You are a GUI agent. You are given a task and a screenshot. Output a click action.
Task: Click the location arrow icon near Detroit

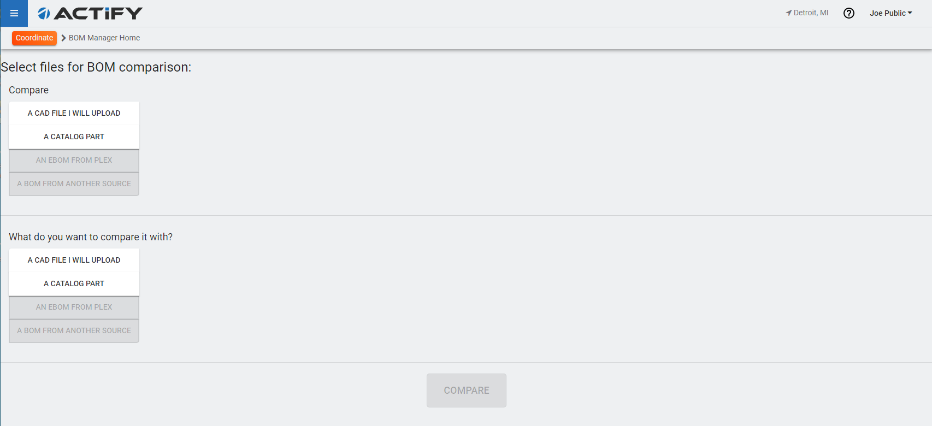(788, 13)
